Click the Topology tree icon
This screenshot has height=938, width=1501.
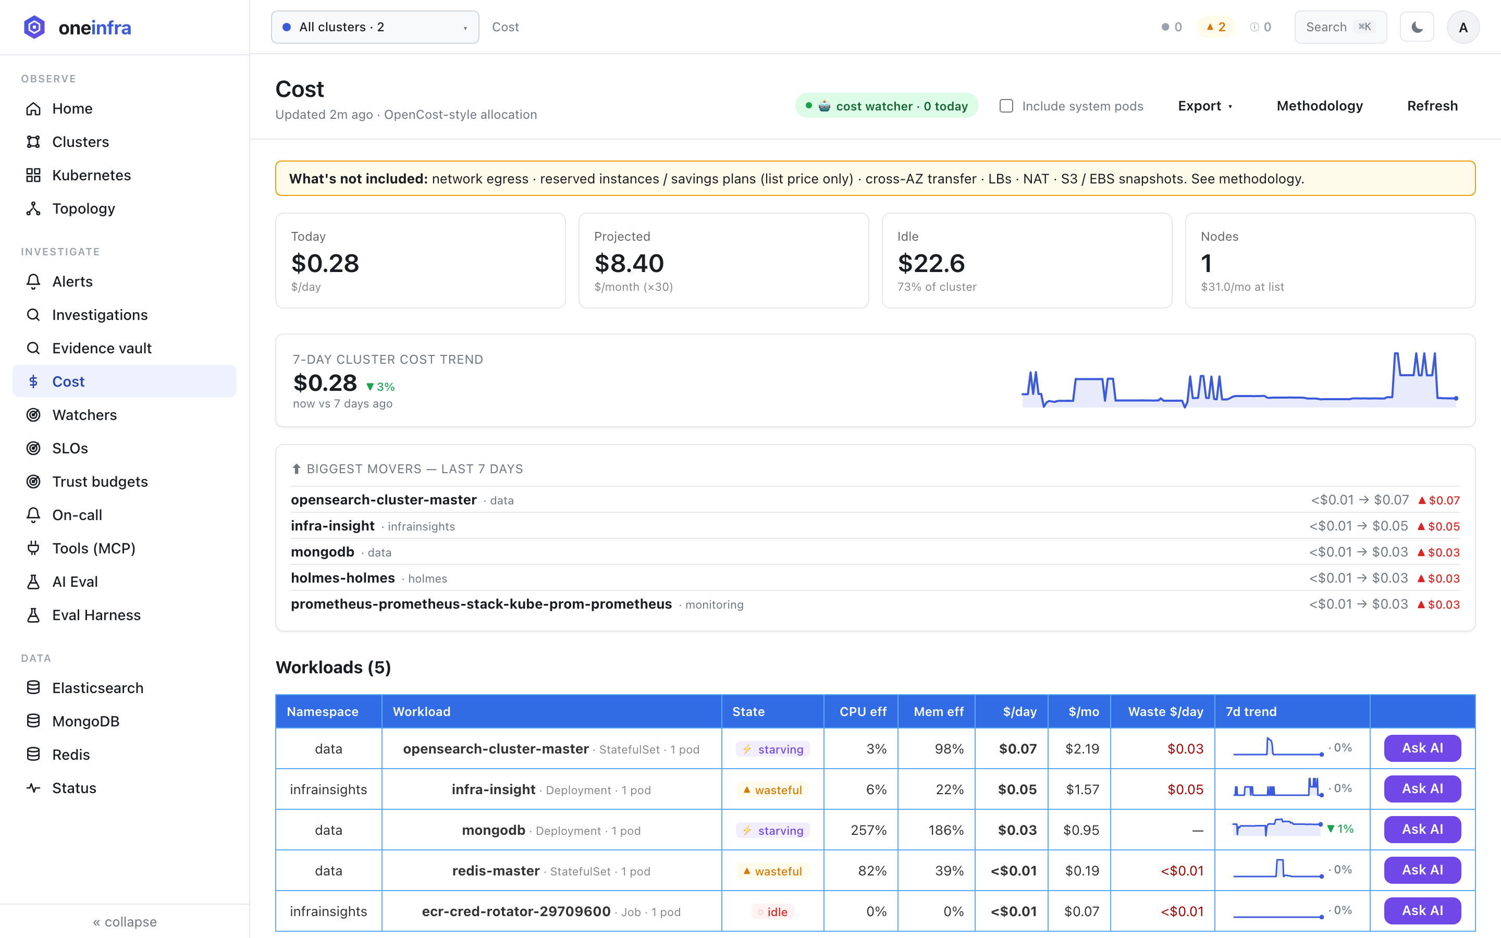click(x=33, y=208)
